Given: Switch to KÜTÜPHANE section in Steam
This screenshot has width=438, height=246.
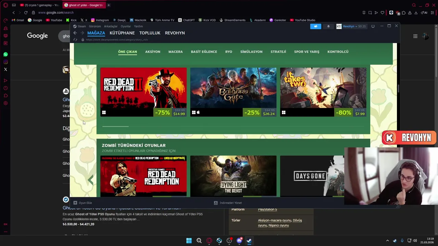Looking at the screenshot, I should (122, 33).
